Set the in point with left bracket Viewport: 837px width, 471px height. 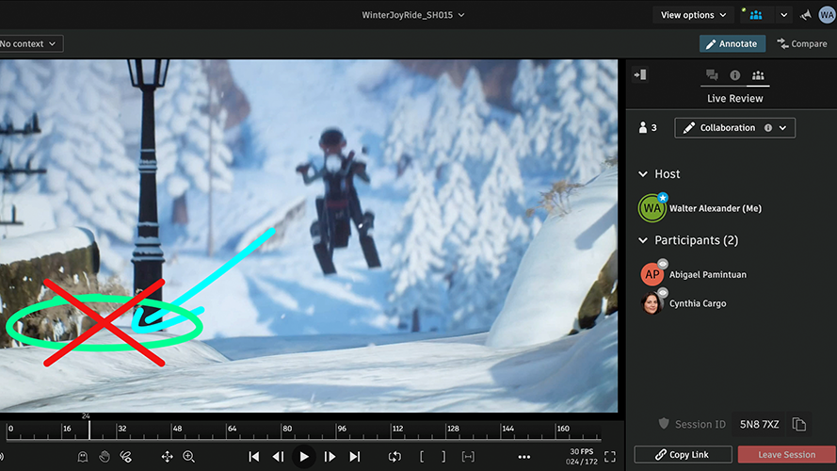coord(422,457)
